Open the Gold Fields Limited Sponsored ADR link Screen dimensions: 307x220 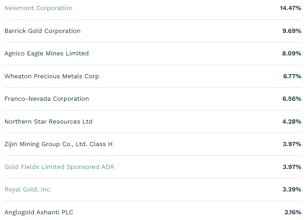(x=59, y=167)
